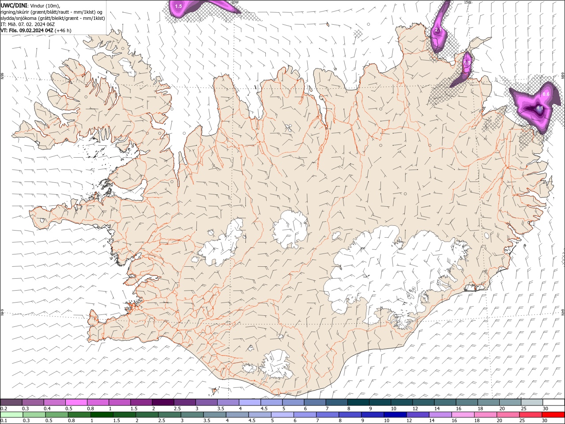Click the 1.5 value at top-left purple blob
This screenshot has height=424, width=565.
pyautogui.click(x=178, y=6)
